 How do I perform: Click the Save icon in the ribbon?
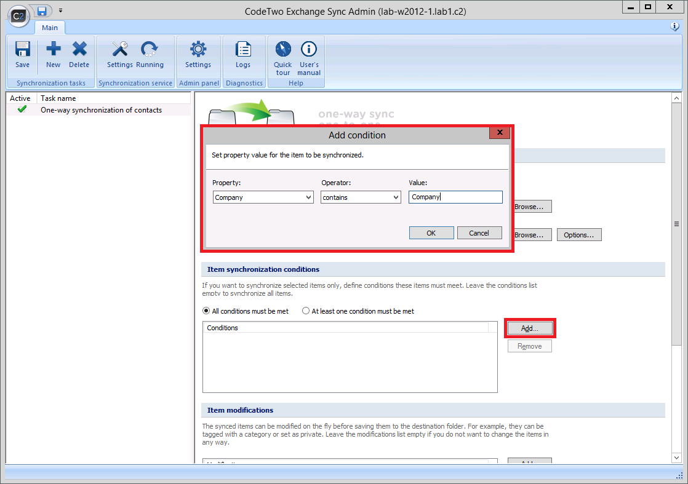tap(22, 54)
